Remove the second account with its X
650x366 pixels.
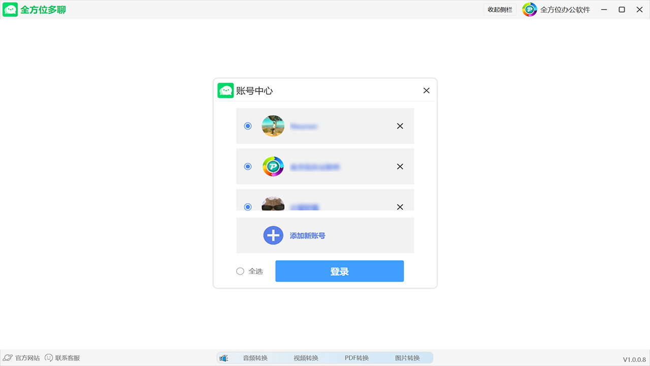tap(400, 167)
